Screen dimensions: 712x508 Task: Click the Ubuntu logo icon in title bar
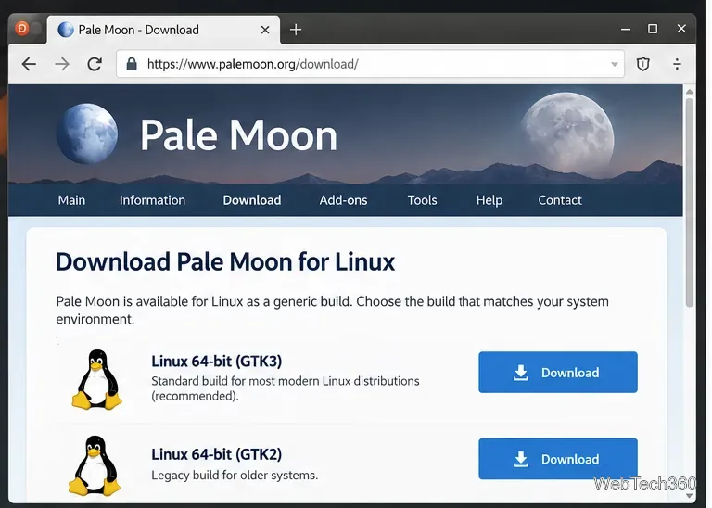(22, 29)
